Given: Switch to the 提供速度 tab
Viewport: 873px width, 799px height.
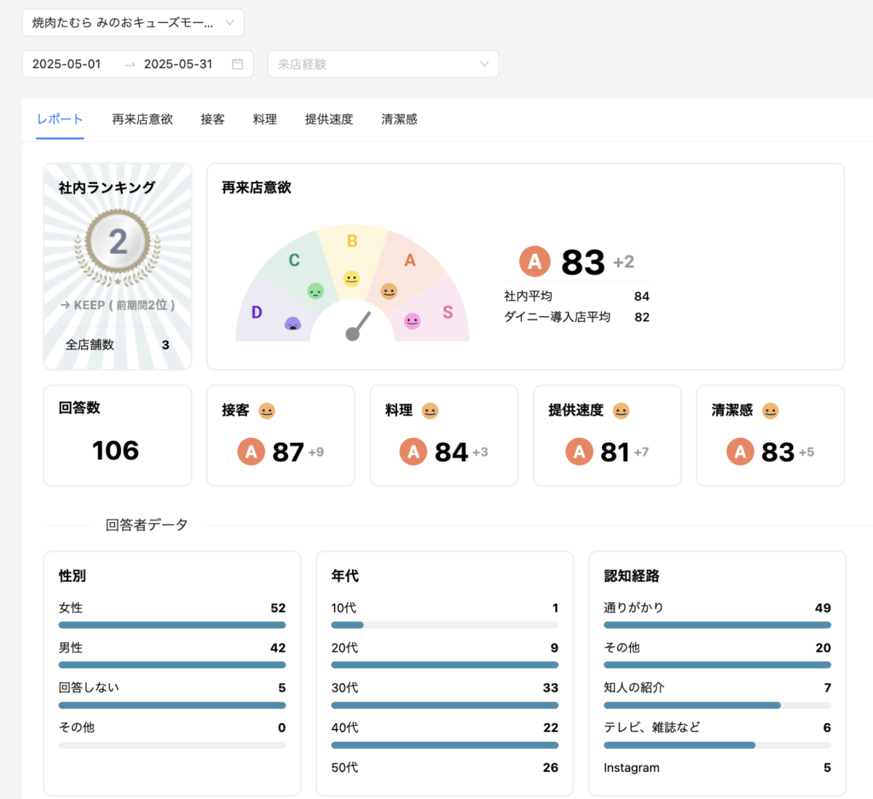Looking at the screenshot, I should pyautogui.click(x=329, y=119).
